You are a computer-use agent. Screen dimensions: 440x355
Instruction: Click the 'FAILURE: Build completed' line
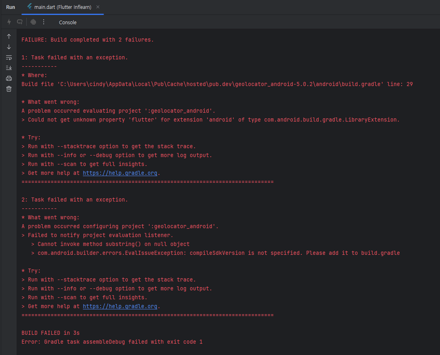(87, 40)
